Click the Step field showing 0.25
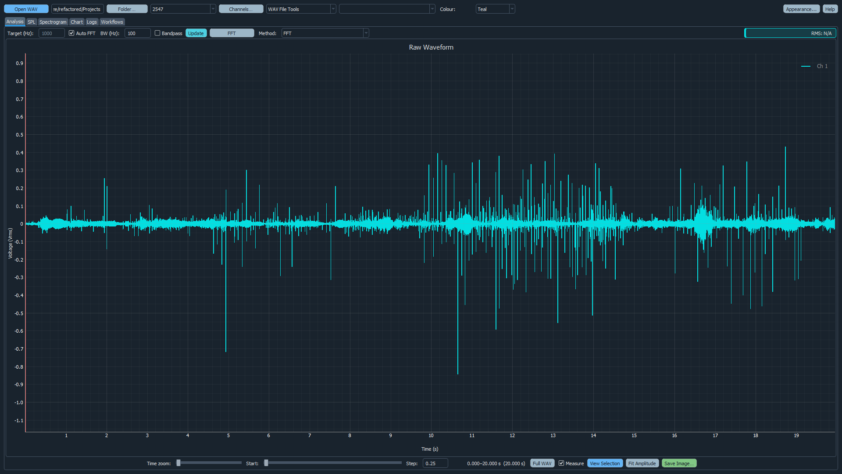This screenshot has height=474, width=842. tap(435, 463)
